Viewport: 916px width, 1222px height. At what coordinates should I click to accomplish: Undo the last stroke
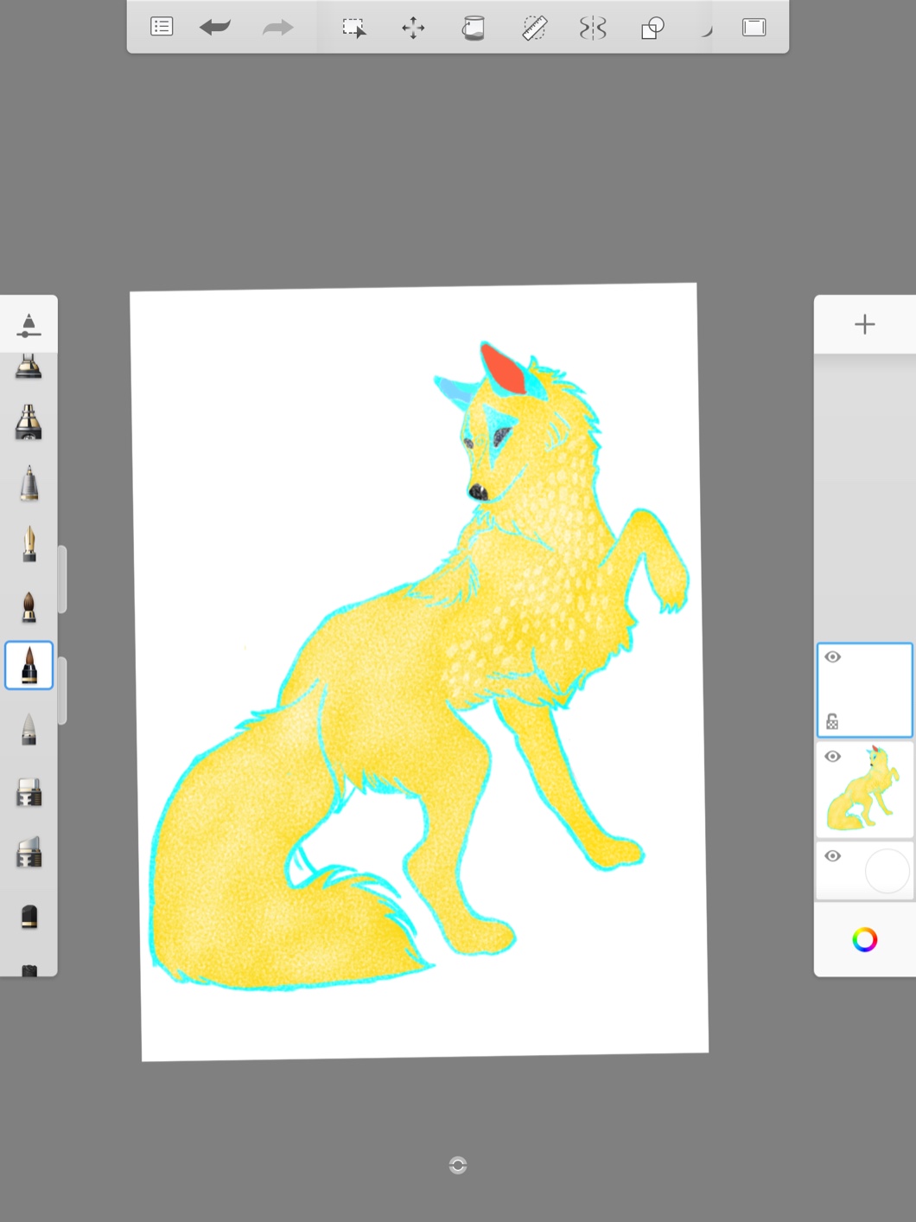215,28
